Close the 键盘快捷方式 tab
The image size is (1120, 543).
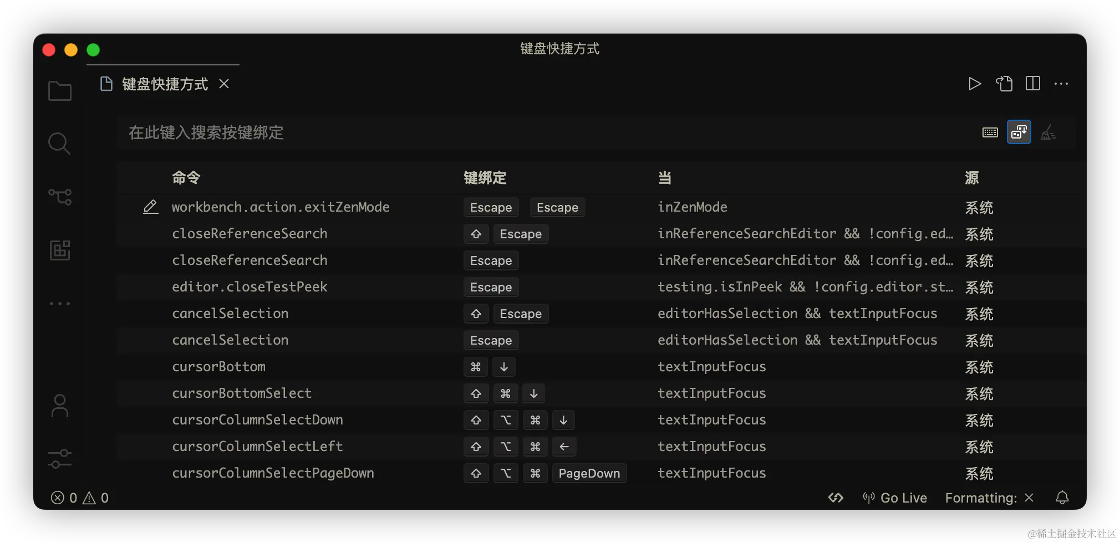tap(224, 84)
